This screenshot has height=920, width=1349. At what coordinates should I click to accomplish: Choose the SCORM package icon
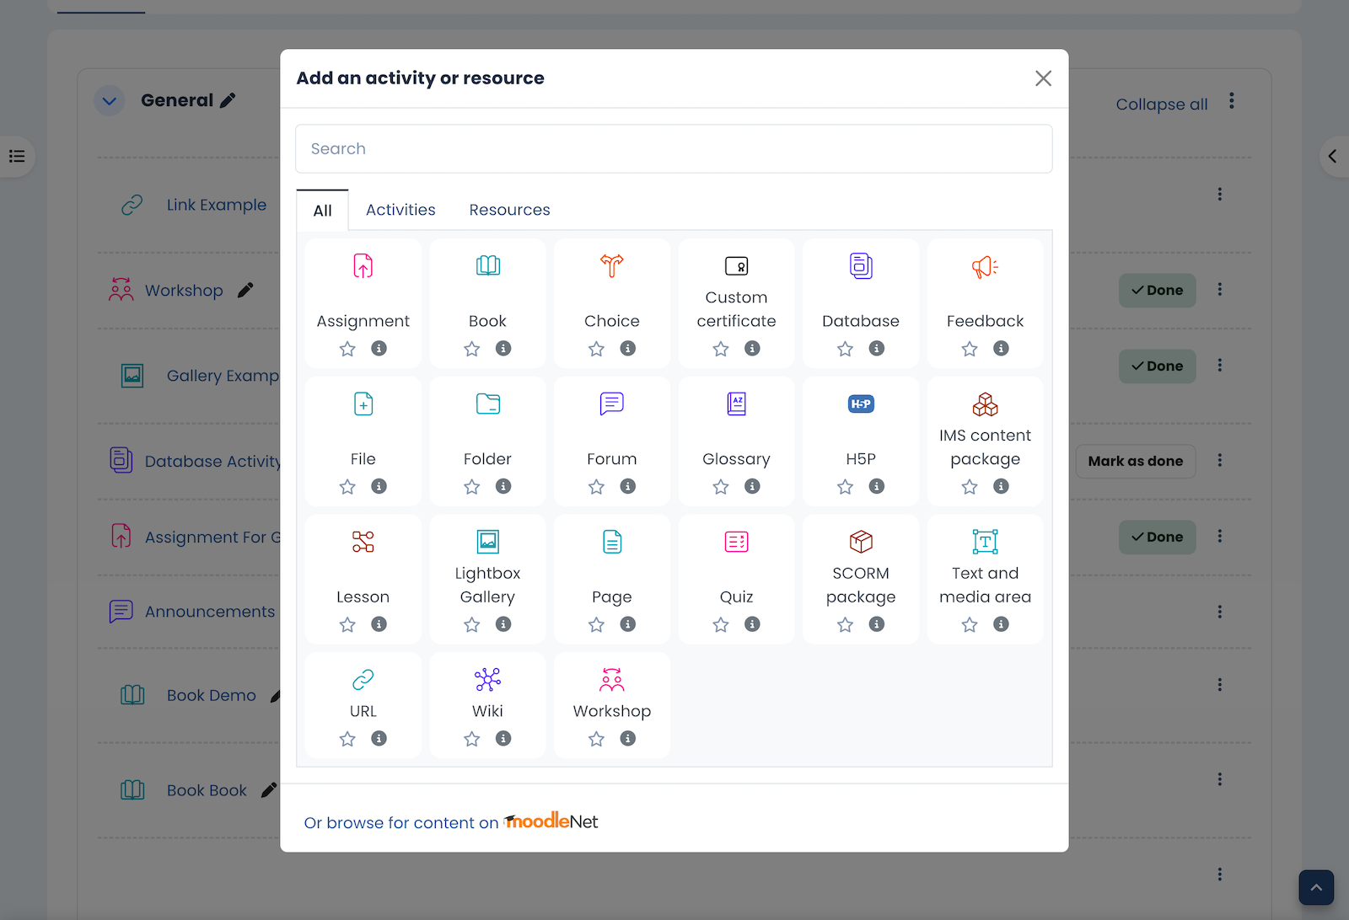click(x=860, y=542)
